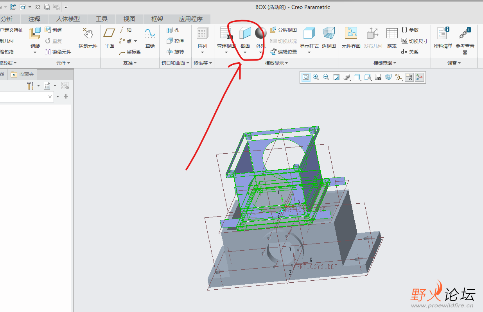This screenshot has height=312, width=483.
Task: Open the 收藏夹 (Favorites) navigator tab
Action: click(x=23, y=74)
